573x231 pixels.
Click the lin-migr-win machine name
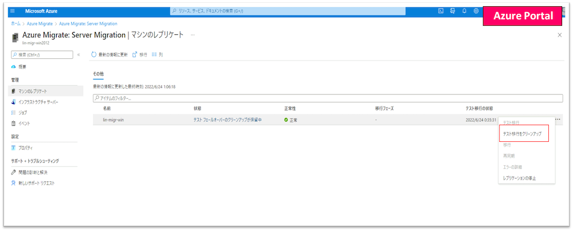113,120
